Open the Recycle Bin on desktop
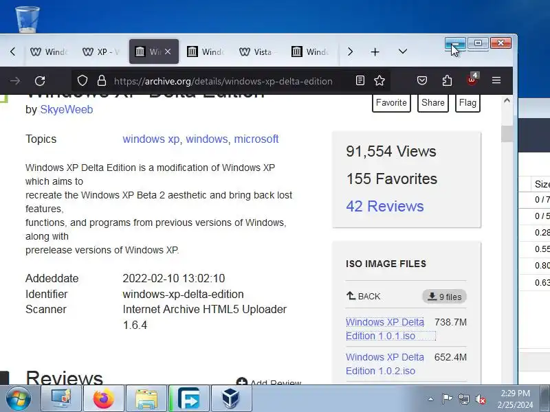Viewport: 550px width, 412px height. 27,19
